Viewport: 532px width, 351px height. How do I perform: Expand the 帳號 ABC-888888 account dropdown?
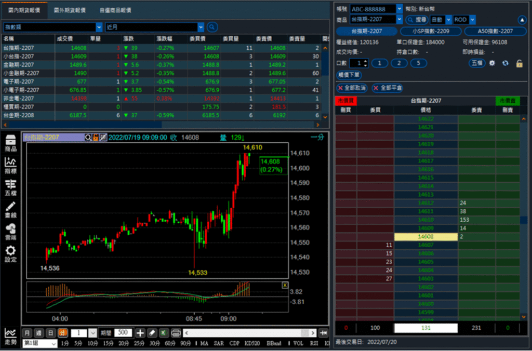pyautogui.click(x=399, y=9)
